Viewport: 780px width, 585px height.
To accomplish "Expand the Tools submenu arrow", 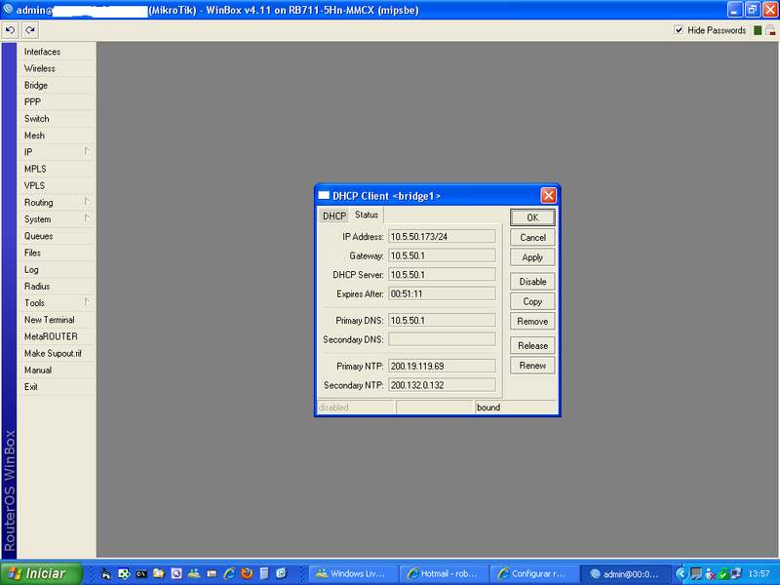I will coord(87,302).
